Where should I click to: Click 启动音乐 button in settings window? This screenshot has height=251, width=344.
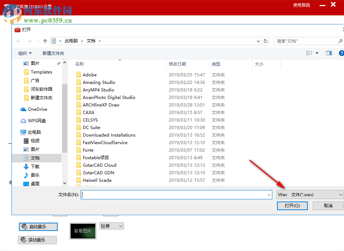point(38,227)
